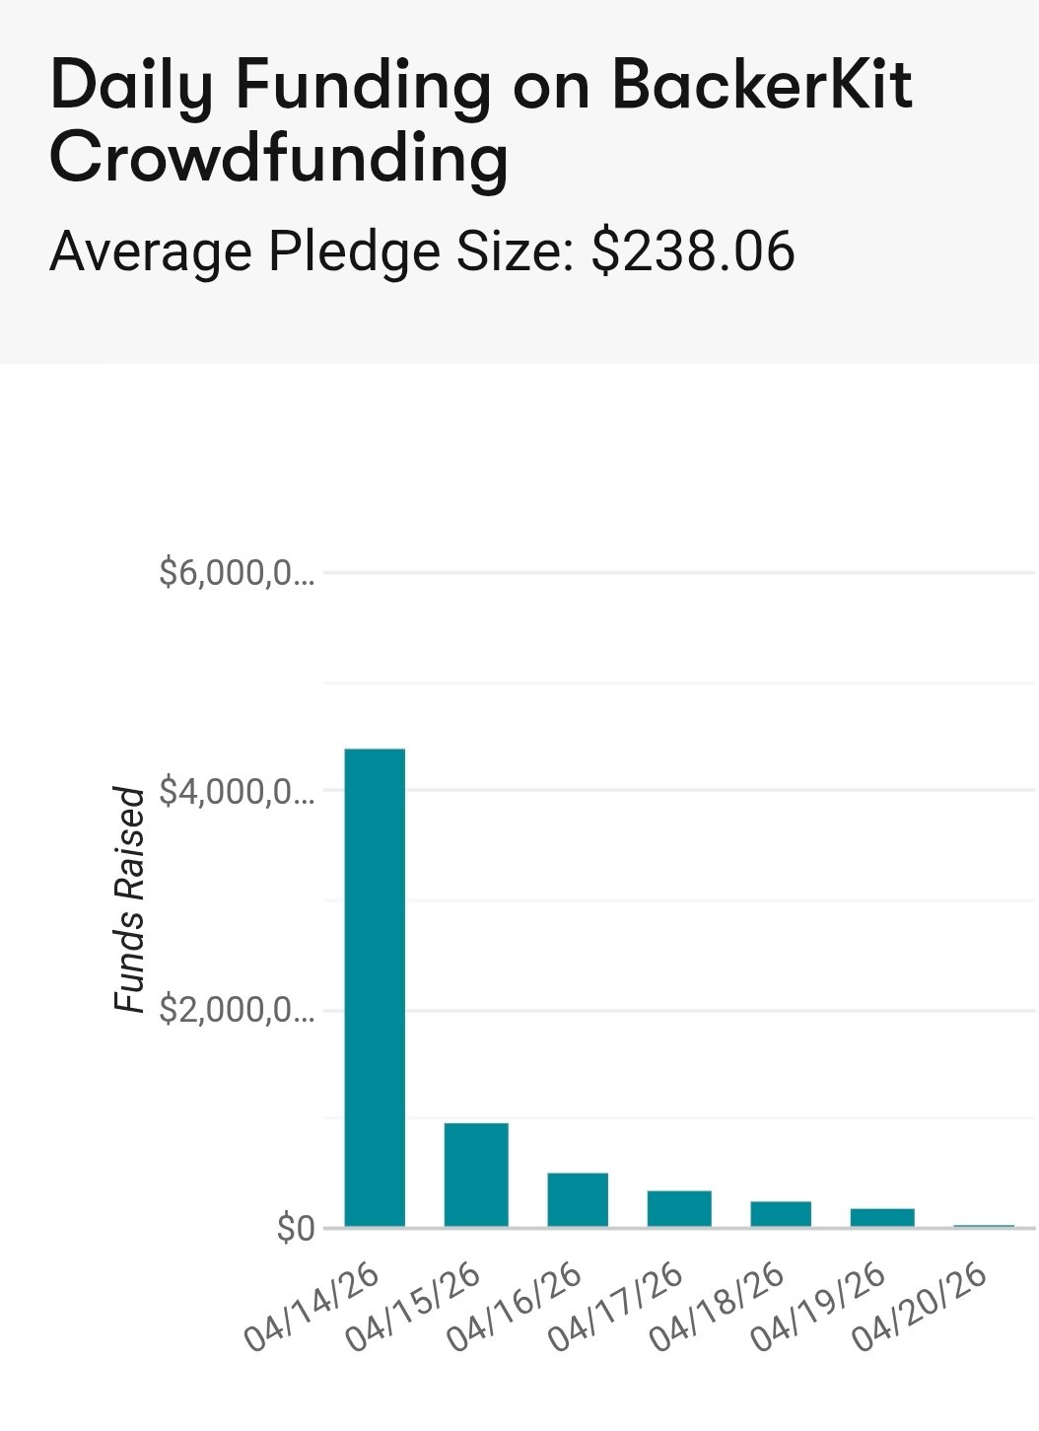Select the 04/17/26 x-axis label
The height and width of the screenshot is (1431, 1039).
coord(616,1307)
